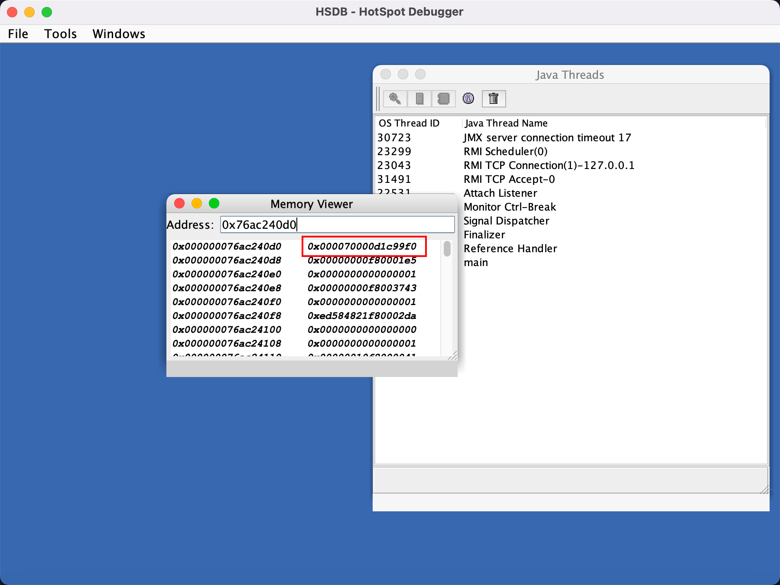
Task: Select the 'Finalizer' thread
Action: [x=484, y=234]
